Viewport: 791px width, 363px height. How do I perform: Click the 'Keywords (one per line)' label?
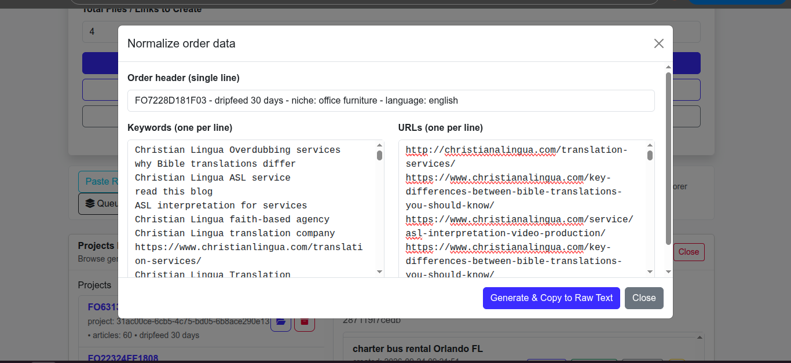tap(180, 127)
